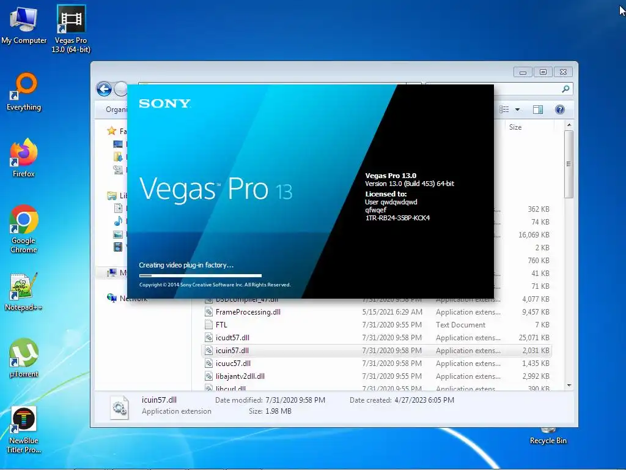This screenshot has height=470, width=626.
Task: Toggle the preview pane button
Action: tap(538, 110)
